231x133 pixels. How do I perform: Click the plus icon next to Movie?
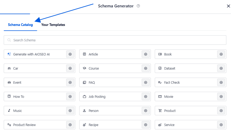click(x=221, y=96)
